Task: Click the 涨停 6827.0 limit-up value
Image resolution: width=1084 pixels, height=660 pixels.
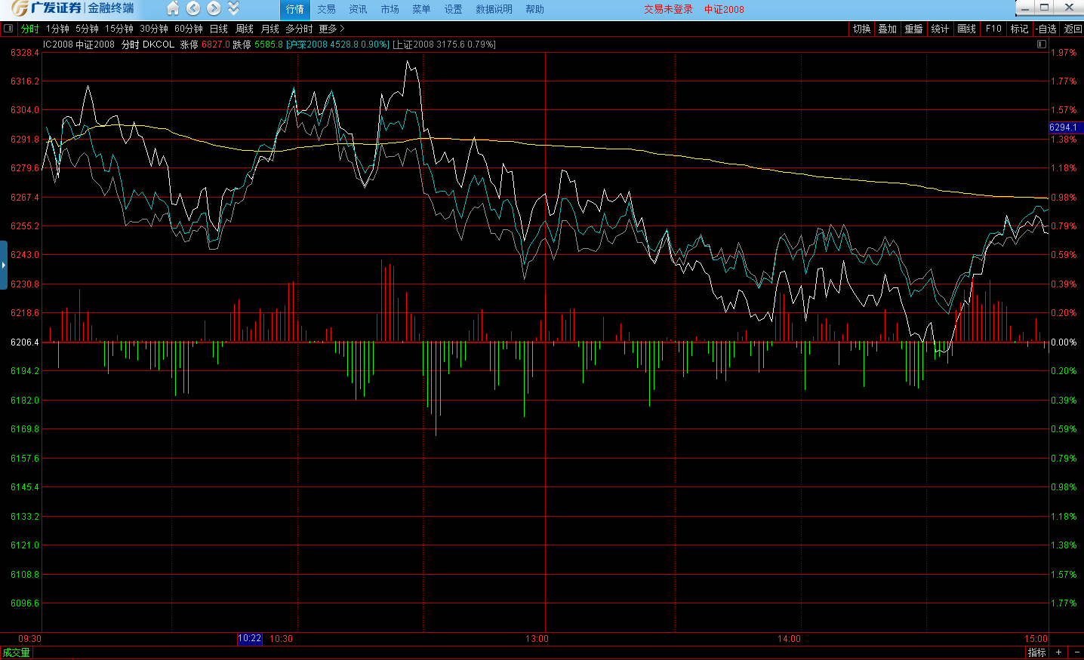Action: point(205,45)
